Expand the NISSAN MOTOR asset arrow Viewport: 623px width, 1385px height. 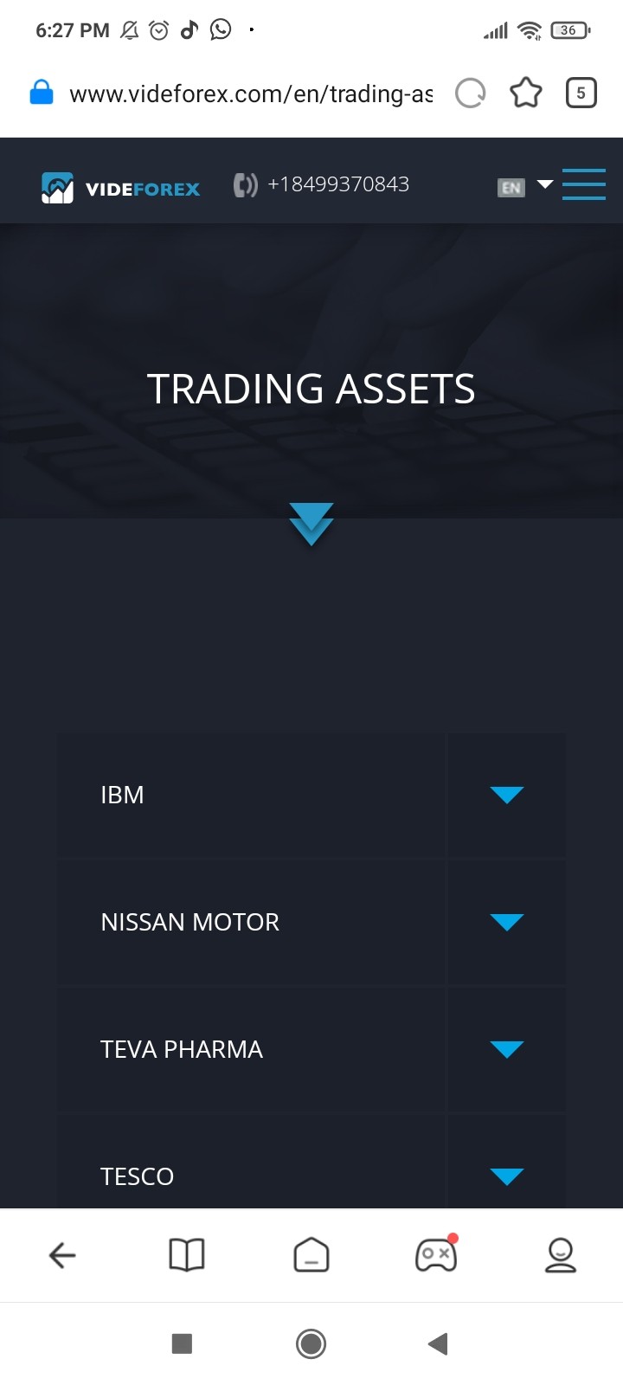507,922
